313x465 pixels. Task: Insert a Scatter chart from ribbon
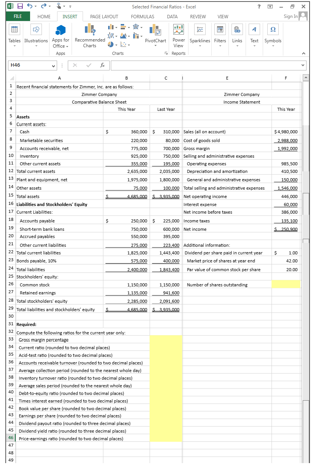point(123,45)
